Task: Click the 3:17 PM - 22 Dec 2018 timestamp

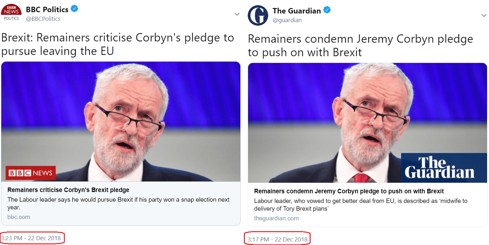Action: coord(277,239)
